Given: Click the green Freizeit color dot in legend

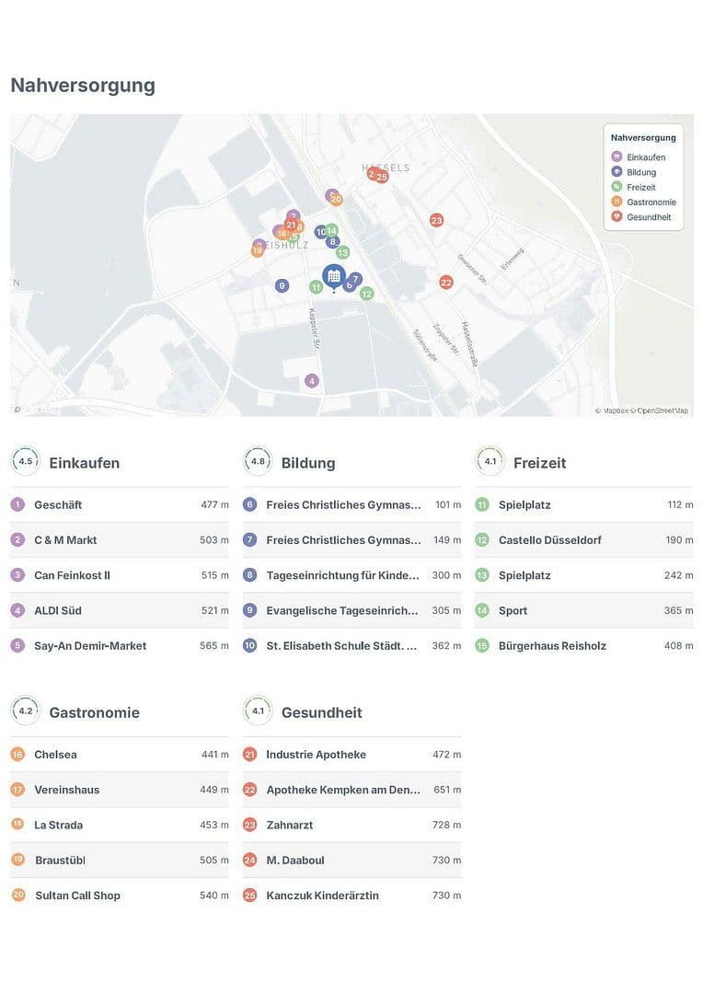Looking at the screenshot, I should (x=617, y=187).
